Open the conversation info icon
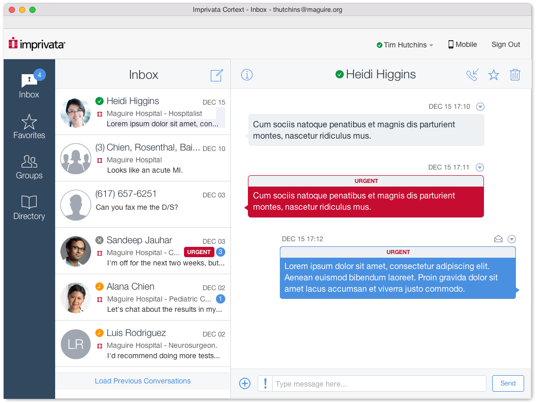This screenshot has height=403, width=536. click(x=247, y=75)
